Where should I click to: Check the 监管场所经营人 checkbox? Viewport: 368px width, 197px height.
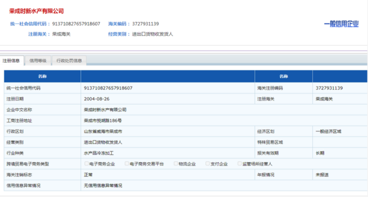(x=239, y=163)
